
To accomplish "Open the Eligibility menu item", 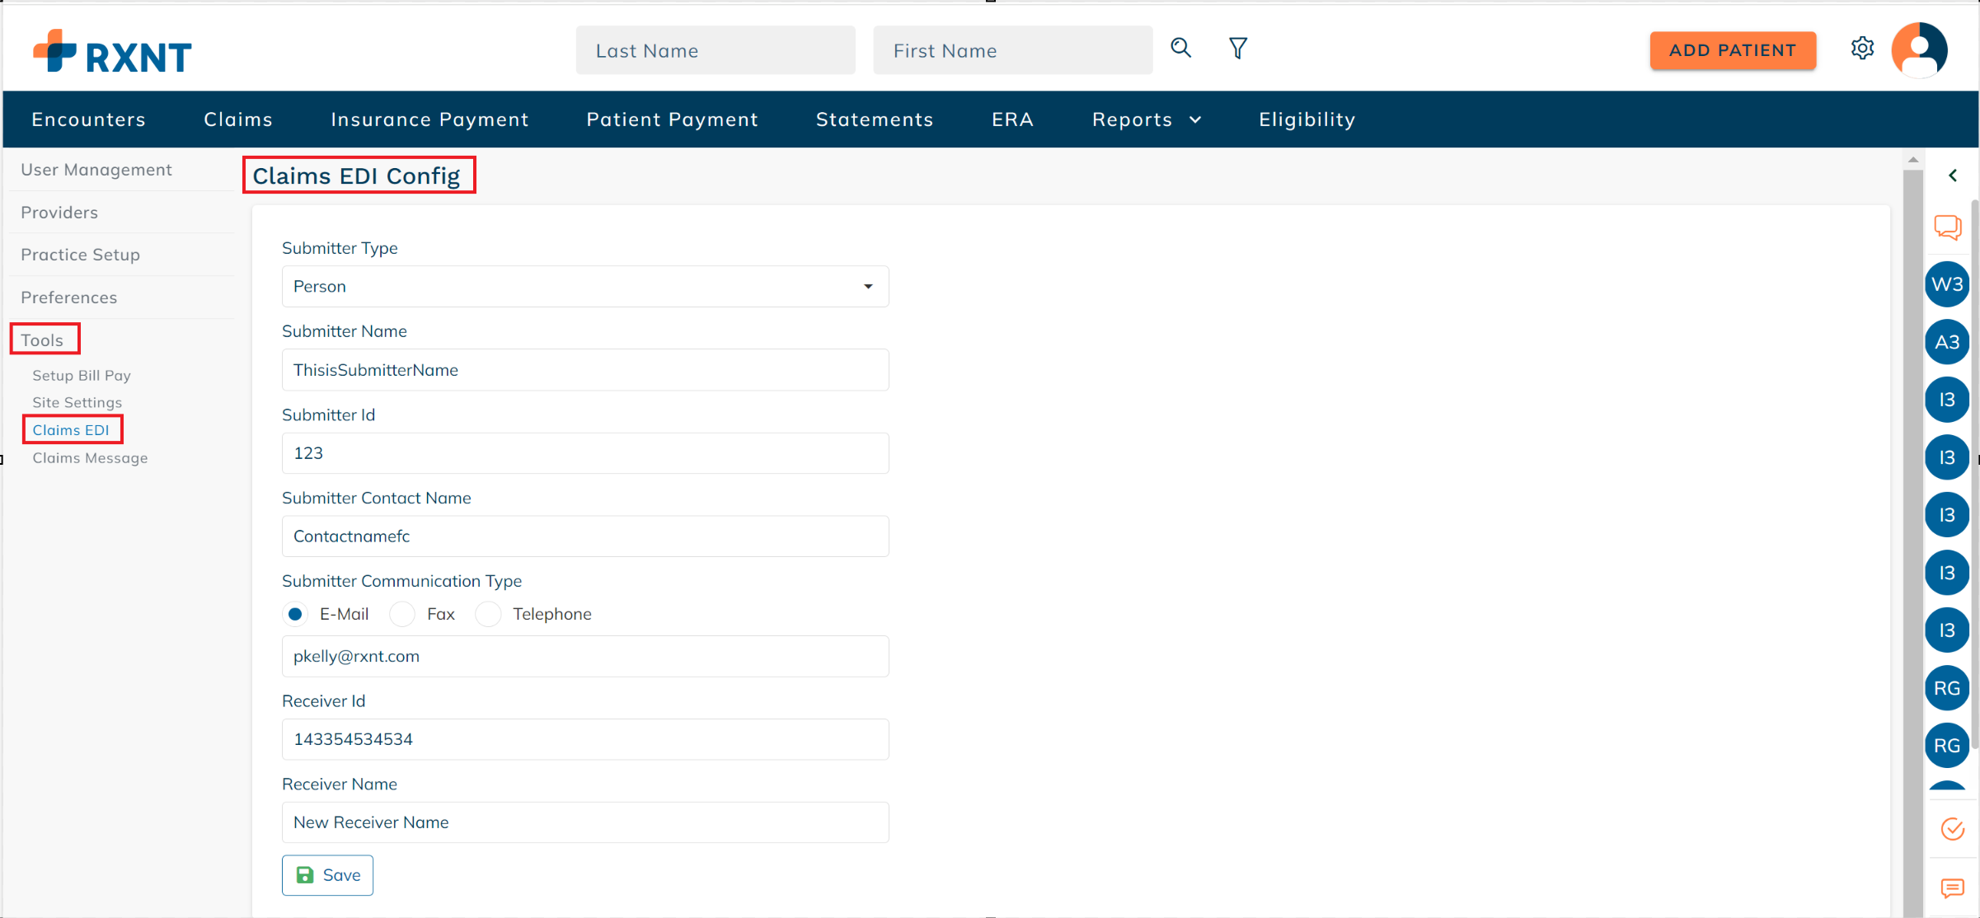I will click(1307, 119).
